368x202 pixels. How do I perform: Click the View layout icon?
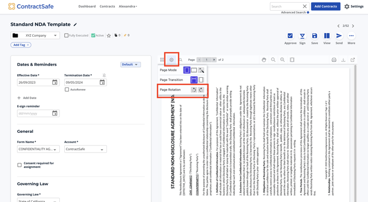pyautogui.click(x=327, y=36)
